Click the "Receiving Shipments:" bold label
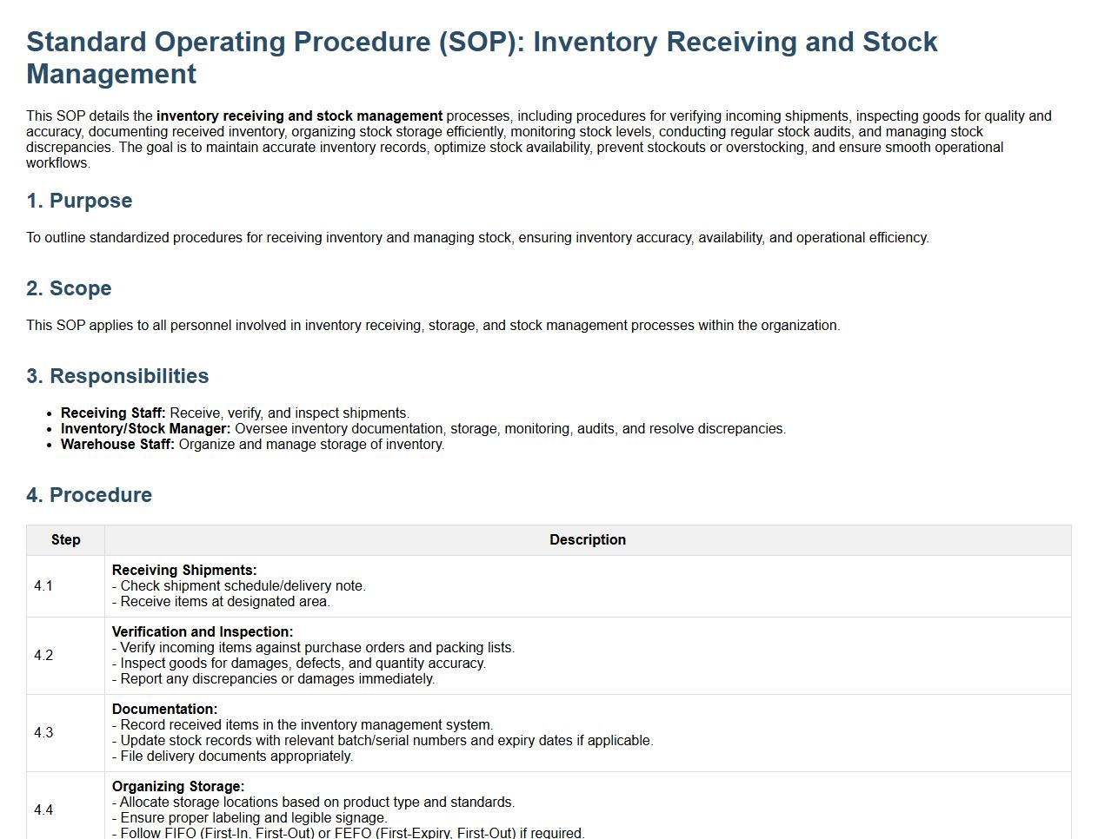The image size is (1098, 839). (184, 571)
